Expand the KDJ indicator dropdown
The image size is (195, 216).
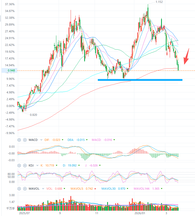(x=37, y=165)
